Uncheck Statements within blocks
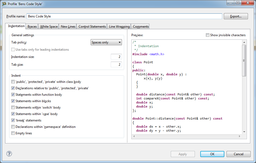Image resolution: width=256 pixels, height=163 pixels. tap(13, 101)
